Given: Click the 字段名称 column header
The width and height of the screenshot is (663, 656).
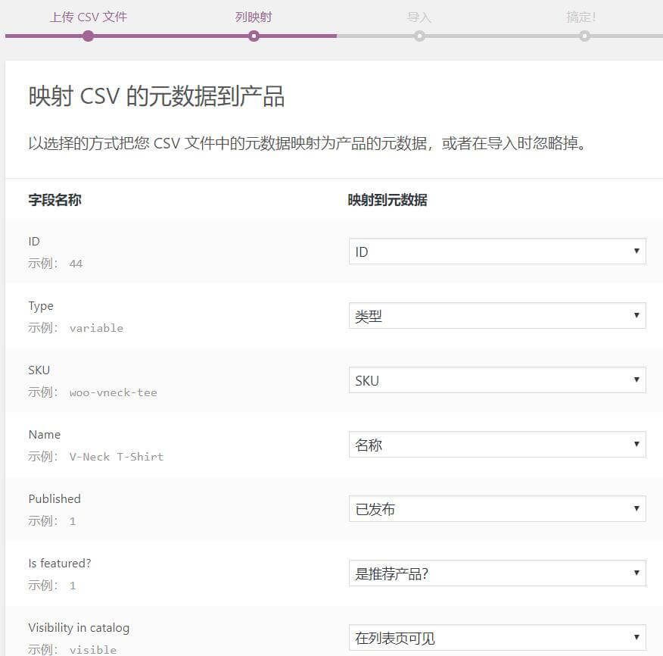Looking at the screenshot, I should [x=54, y=200].
